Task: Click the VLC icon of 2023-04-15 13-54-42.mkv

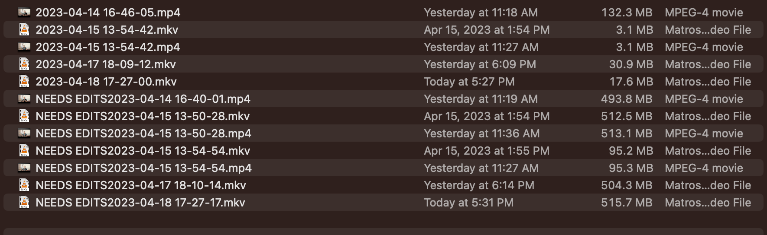Action: click(24, 29)
